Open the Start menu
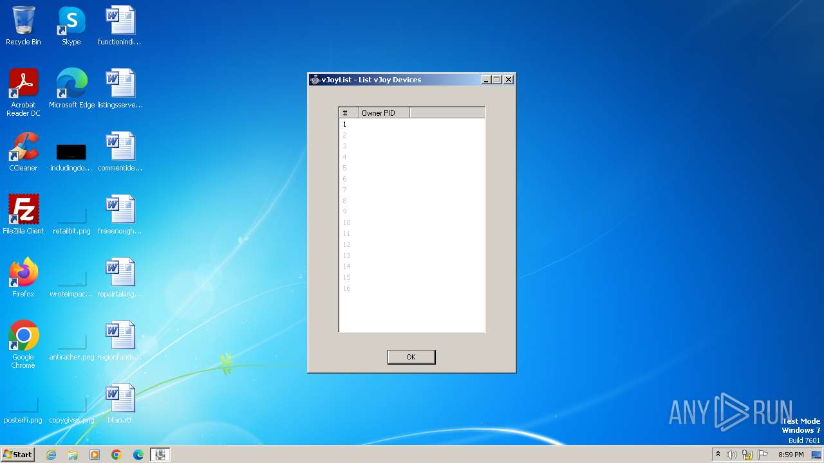This screenshot has height=463, width=824. click(17, 454)
